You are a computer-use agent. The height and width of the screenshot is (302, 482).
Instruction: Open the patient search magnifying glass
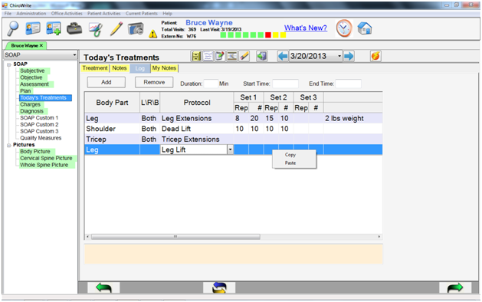(x=13, y=28)
